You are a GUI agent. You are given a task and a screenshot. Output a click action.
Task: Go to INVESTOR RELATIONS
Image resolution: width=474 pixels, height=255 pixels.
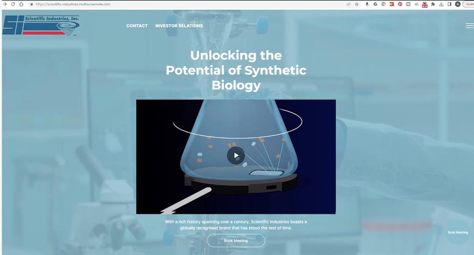[x=179, y=26]
